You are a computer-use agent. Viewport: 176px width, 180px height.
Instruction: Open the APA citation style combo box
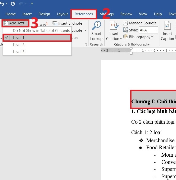pyautogui.click(x=149, y=30)
